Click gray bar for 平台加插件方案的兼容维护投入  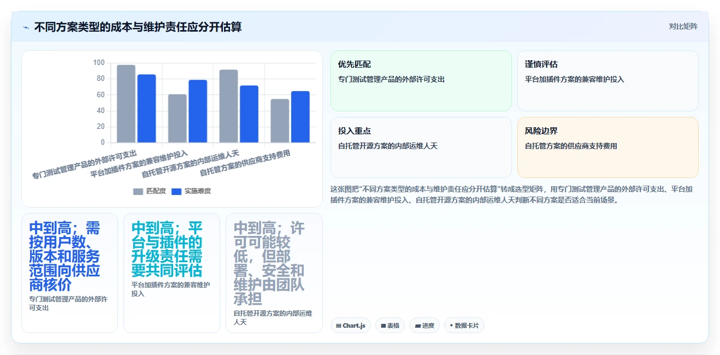[x=177, y=119]
